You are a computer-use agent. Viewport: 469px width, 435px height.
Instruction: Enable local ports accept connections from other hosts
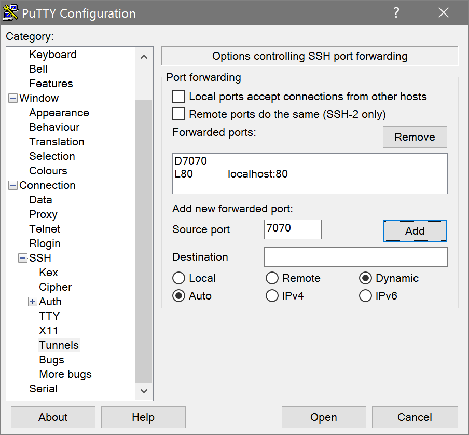tap(178, 97)
